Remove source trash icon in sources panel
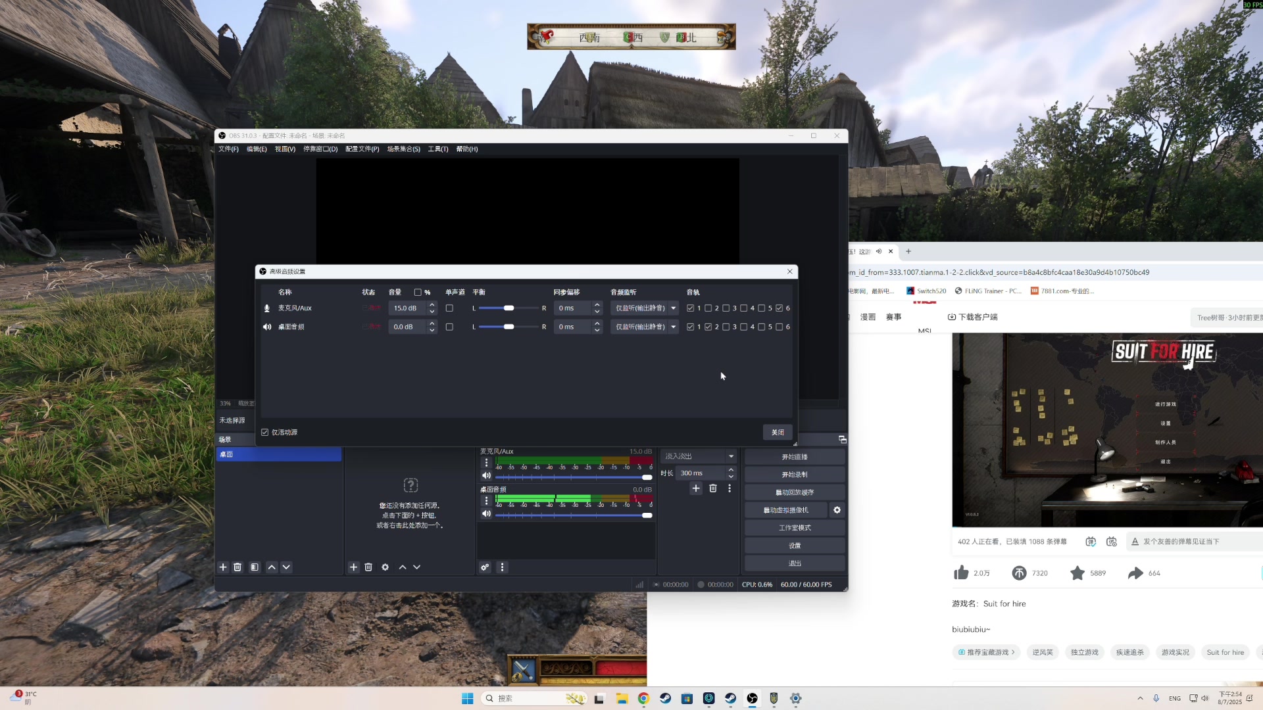This screenshot has width=1263, height=710. tap(368, 567)
